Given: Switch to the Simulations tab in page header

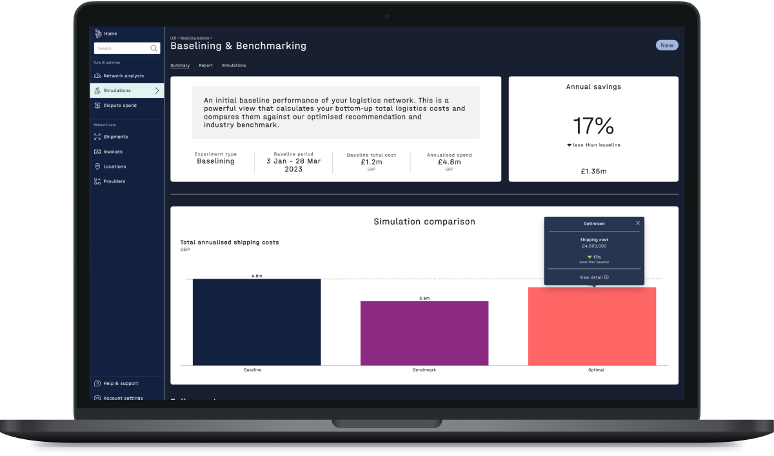Looking at the screenshot, I should 233,65.
